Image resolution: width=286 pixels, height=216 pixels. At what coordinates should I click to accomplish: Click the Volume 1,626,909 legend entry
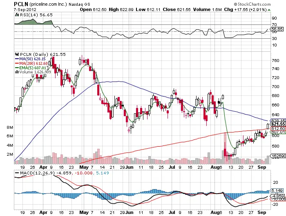pos(35,72)
